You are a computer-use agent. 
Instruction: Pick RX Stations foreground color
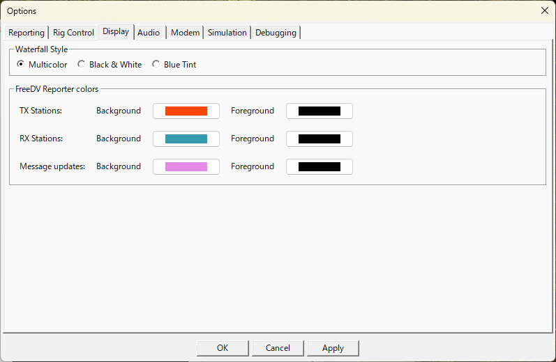coord(320,139)
